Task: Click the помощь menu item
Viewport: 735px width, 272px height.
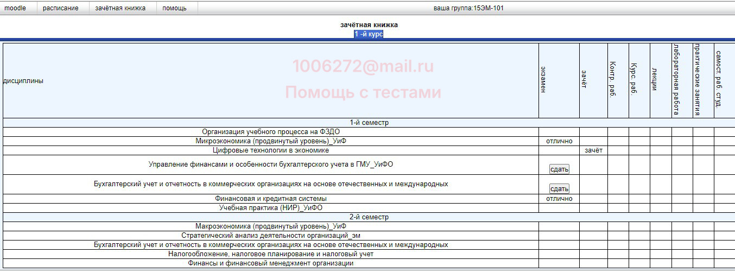Action: pos(174,8)
